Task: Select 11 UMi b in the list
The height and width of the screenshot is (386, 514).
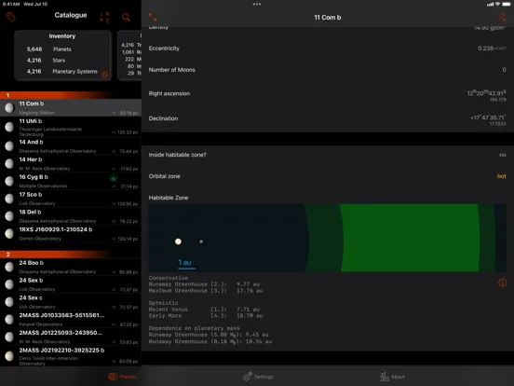Action: (x=71, y=127)
